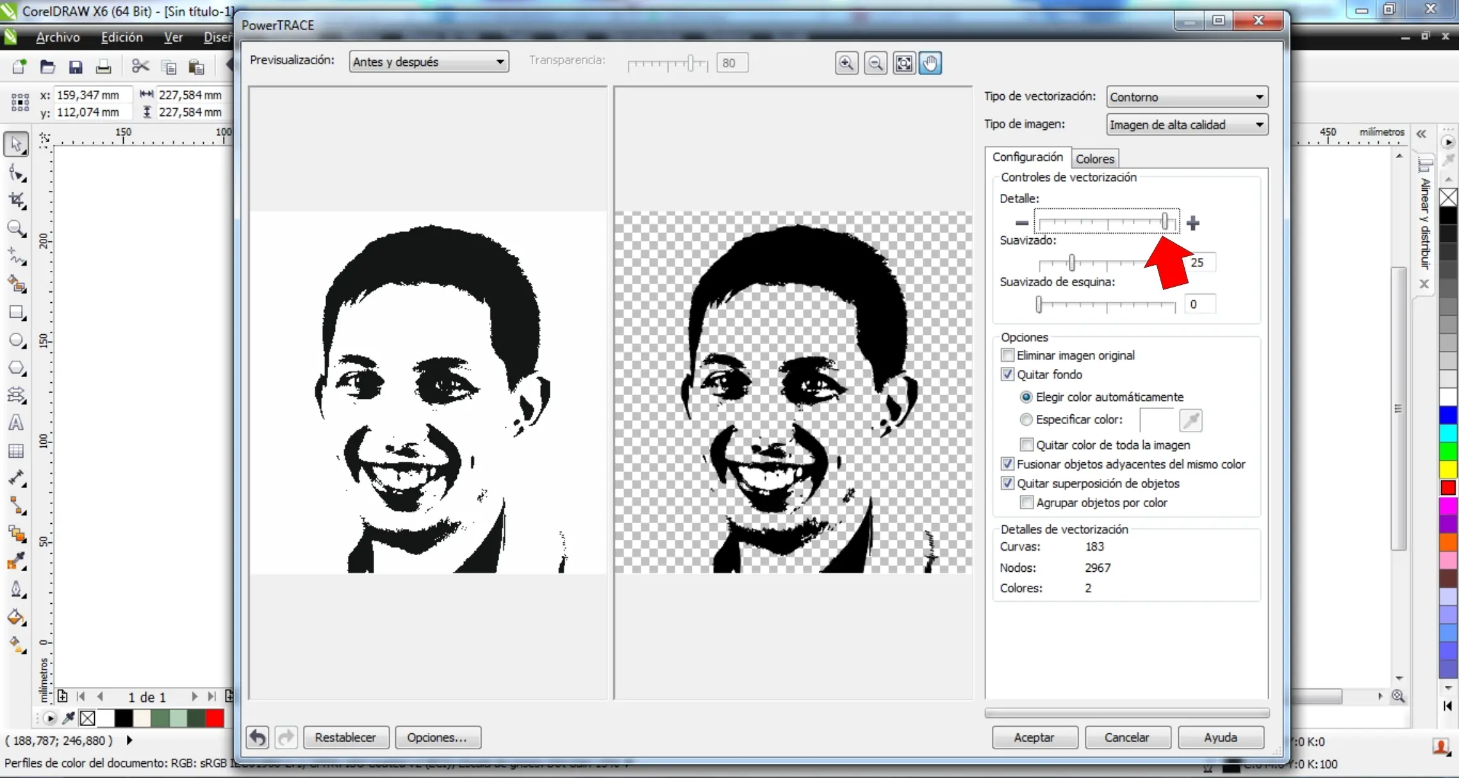
Task: Click the zoom to fit icon
Action: pos(903,63)
